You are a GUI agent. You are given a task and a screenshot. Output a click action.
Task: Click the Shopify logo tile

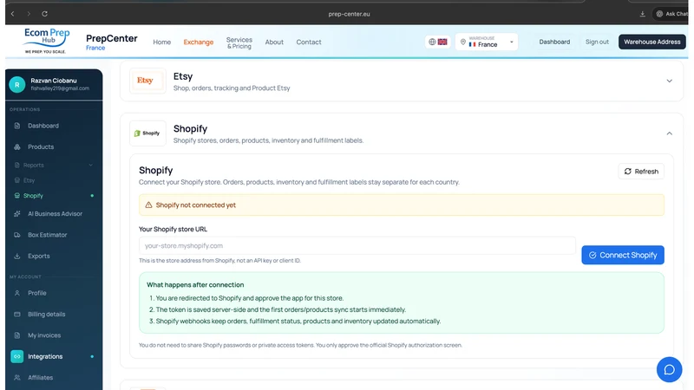(147, 133)
